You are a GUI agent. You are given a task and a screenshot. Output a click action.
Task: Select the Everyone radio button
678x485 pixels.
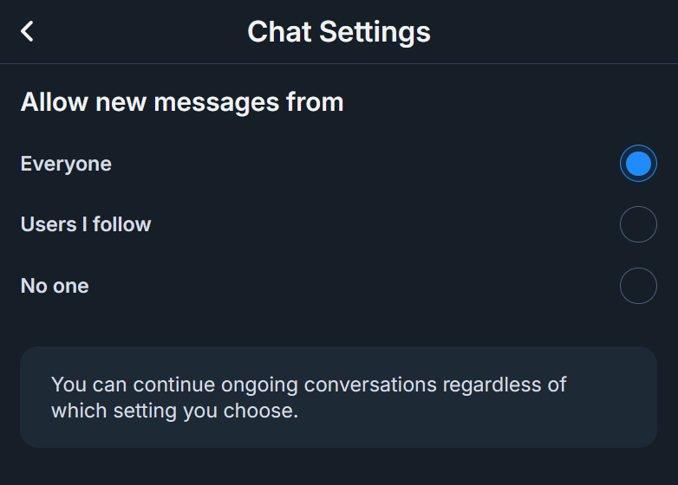[x=638, y=164]
